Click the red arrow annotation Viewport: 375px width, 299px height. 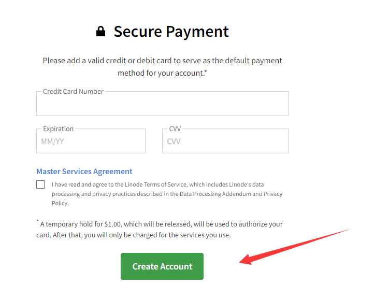pos(295,247)
